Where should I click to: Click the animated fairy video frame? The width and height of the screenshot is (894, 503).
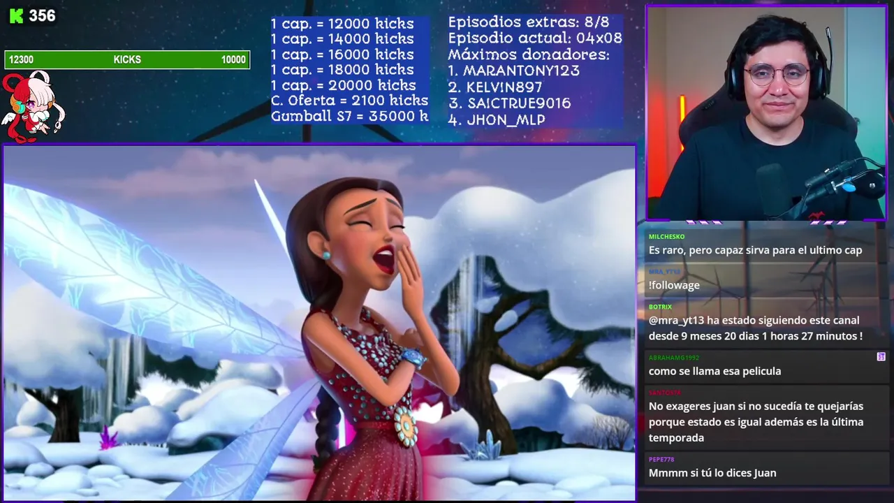pyautogui.click(x=320, y=323)
